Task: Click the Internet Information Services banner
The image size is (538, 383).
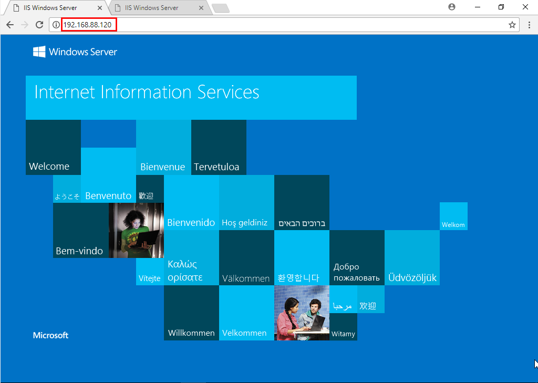Action: (191, 97)
